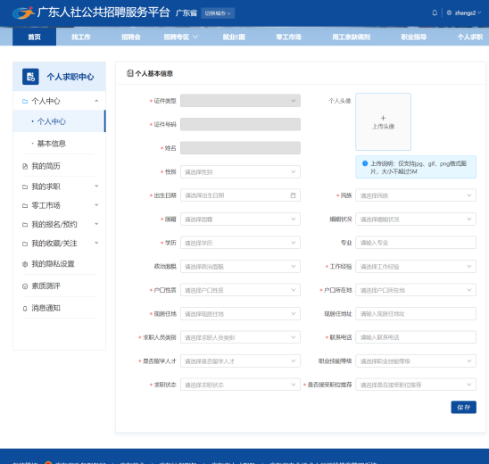Click the 个人求职中心 resume icon in sidebar
This screenshot has height=464, width=489.
[x=30, y=77]
